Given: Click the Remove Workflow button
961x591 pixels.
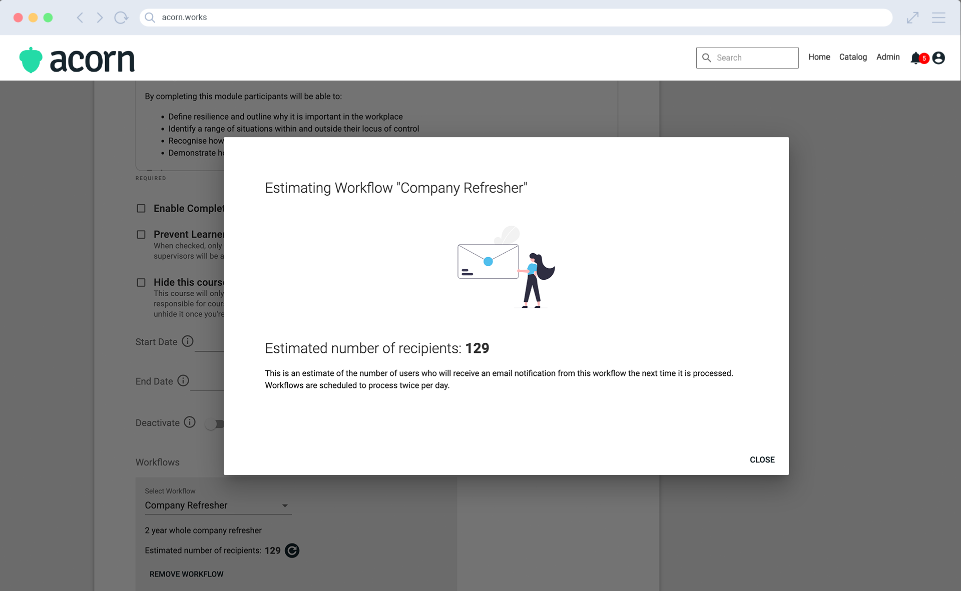Looking at the screenshot, I should click(x=186, y=574).
